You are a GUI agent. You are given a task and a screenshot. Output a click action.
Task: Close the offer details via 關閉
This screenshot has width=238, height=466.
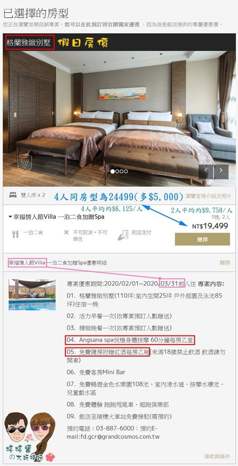(225, 263)
